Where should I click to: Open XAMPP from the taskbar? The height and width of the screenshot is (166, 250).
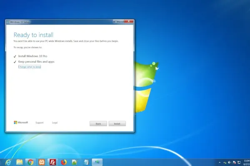pyautogui.click(x=42, y=162)
